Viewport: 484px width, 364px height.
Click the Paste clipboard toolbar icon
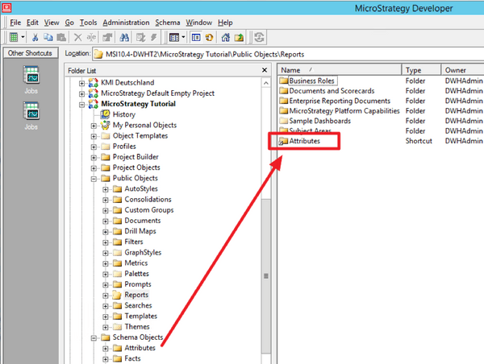(61, 37)
